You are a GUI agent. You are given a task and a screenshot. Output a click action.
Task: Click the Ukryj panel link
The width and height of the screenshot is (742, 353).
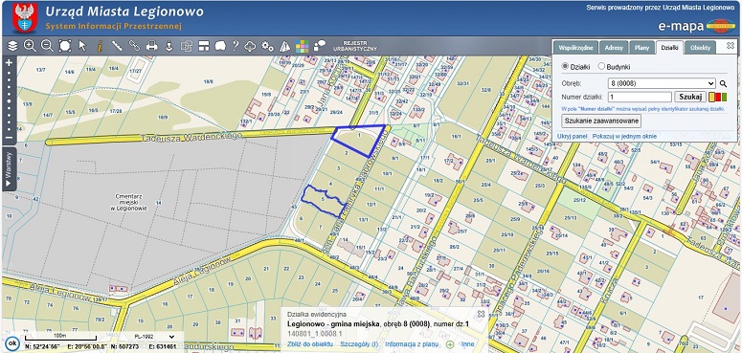click(573, 136)
